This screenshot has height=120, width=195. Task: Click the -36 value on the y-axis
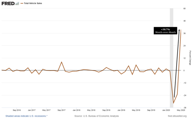(x=185, y=108)
